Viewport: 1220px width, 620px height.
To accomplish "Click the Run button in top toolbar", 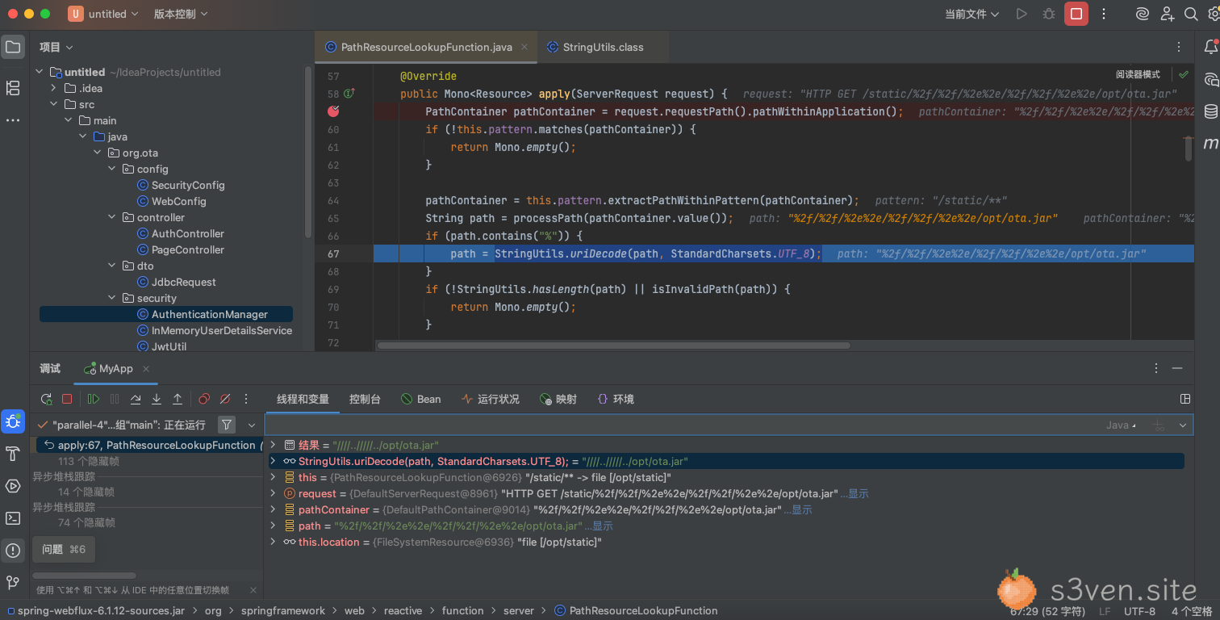I will pos(1022,14).
